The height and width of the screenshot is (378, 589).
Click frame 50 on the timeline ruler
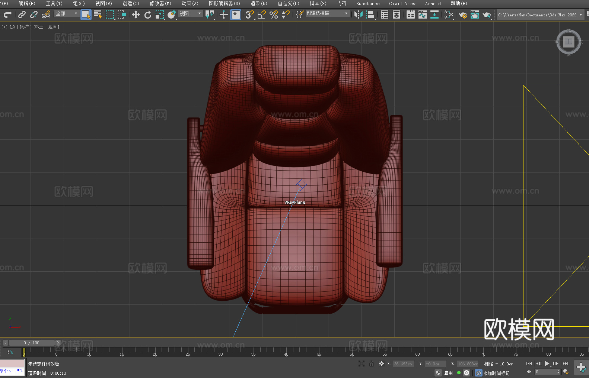click(x=352, y=352)
